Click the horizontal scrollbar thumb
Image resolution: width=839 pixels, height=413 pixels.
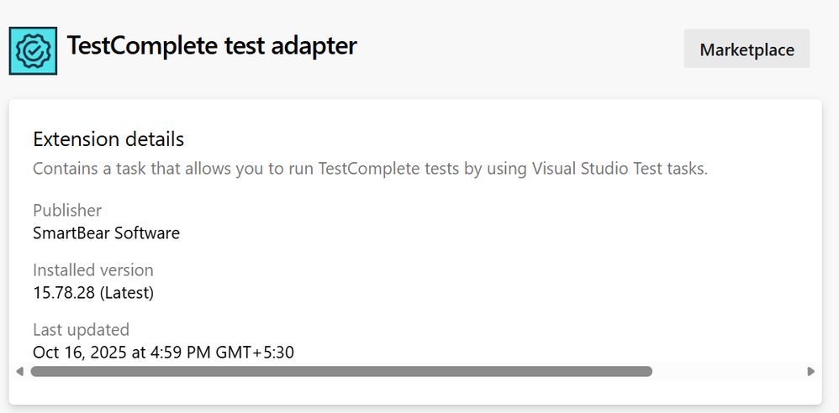pyautogui.click(x=340, y=371)
